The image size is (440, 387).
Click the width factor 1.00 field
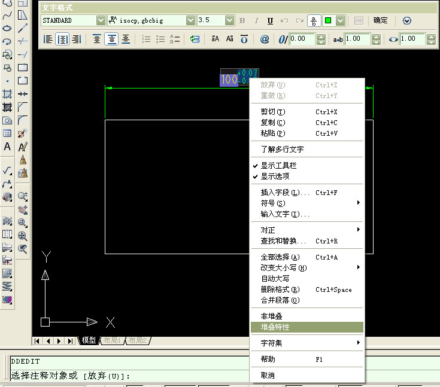(x=412, y=39)
